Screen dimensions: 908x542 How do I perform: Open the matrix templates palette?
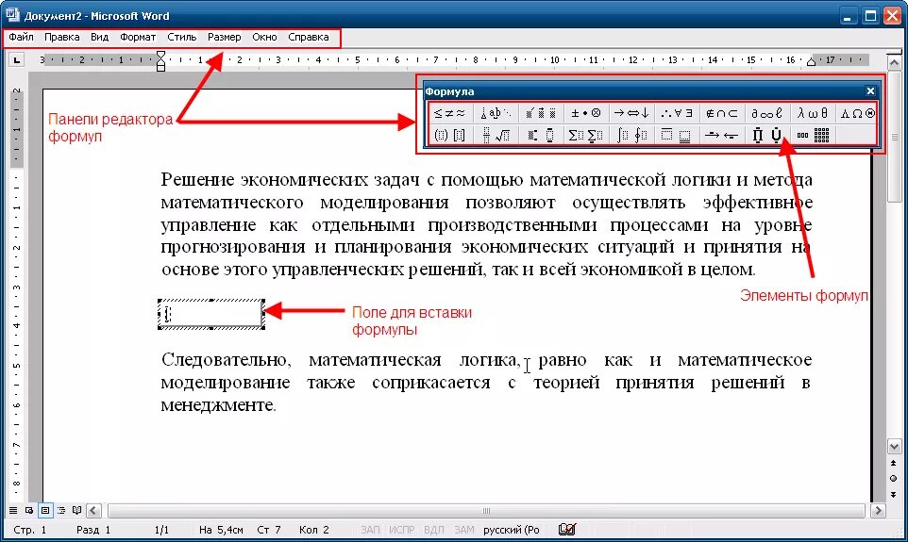tap(812, 136)
